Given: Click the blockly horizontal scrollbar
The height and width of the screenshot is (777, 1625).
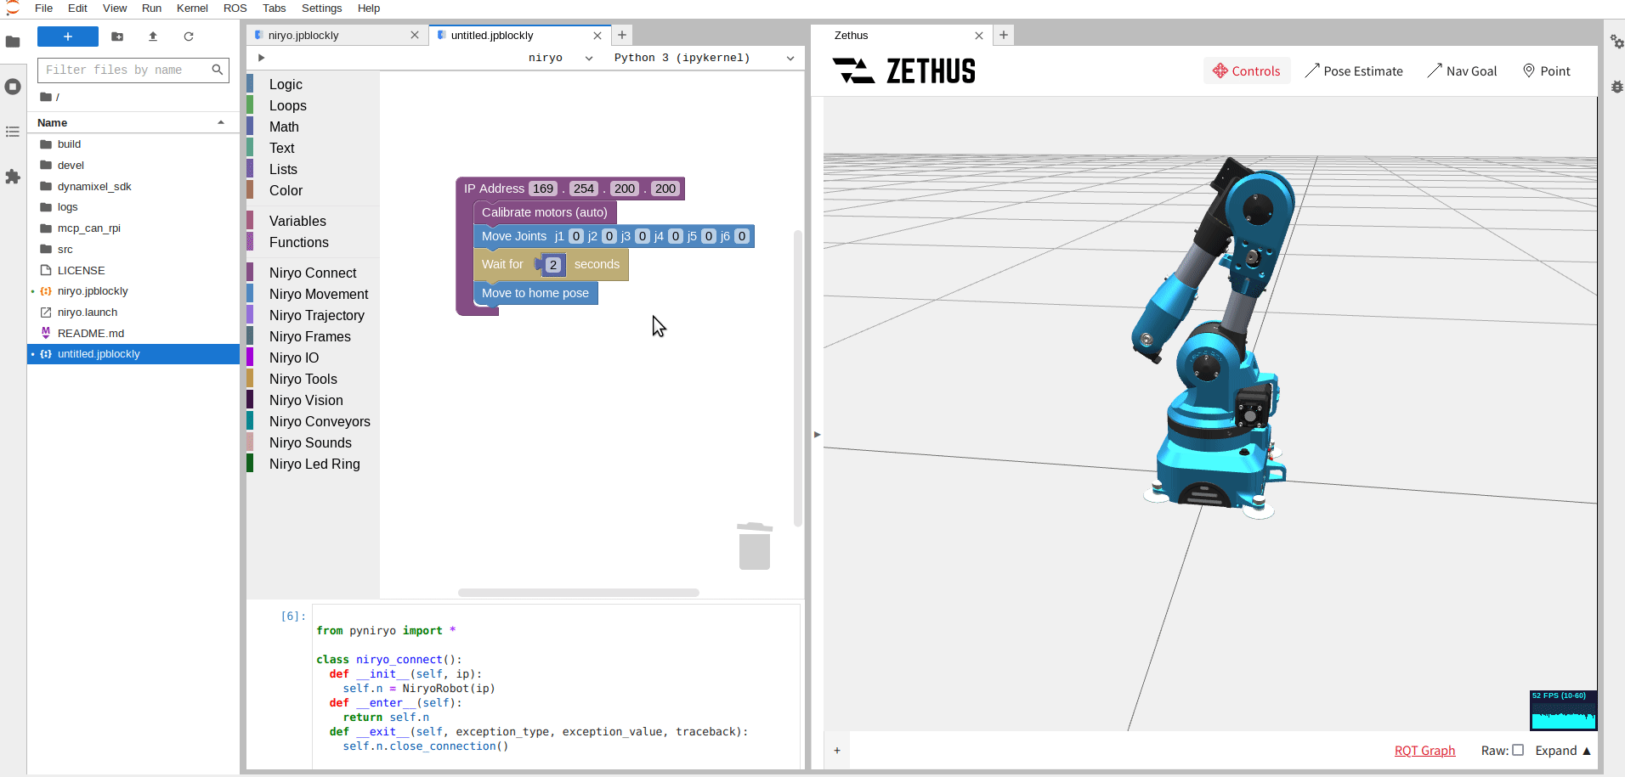Looking at the screenshot, I should click(x=579, y=593).
